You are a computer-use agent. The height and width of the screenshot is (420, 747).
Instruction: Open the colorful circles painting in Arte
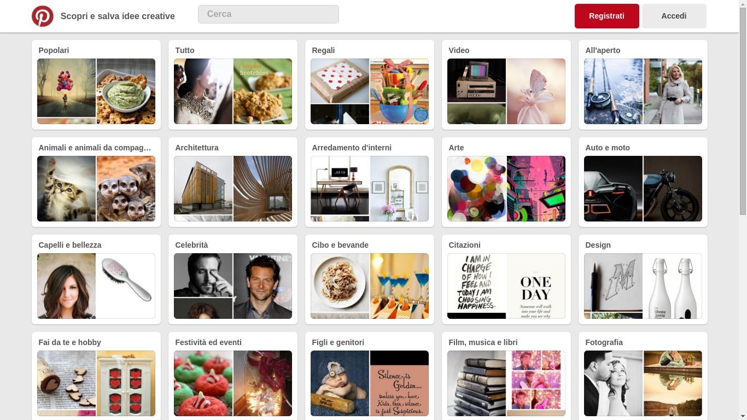[x=476, y=189]
